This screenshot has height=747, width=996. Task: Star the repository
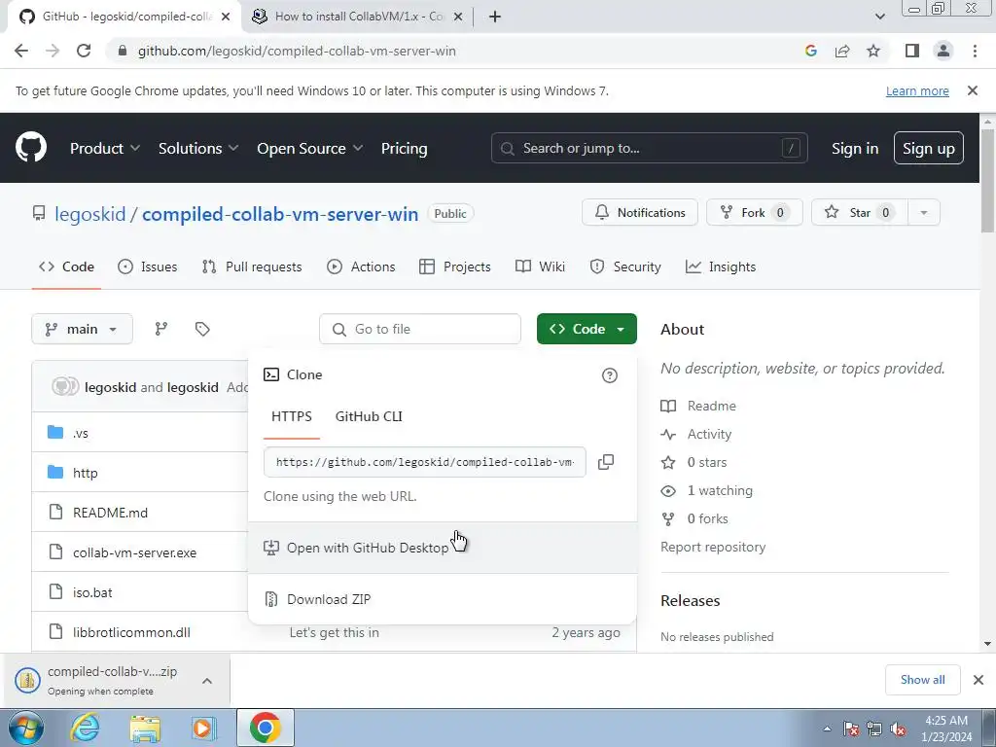[x=860, y=213]
